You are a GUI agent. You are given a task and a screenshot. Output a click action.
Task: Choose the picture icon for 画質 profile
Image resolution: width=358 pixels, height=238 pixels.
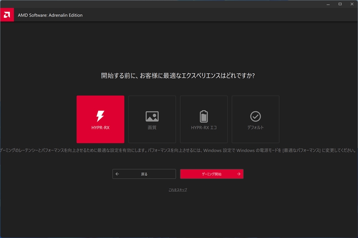pyautogui.click(x=152, y=117)
